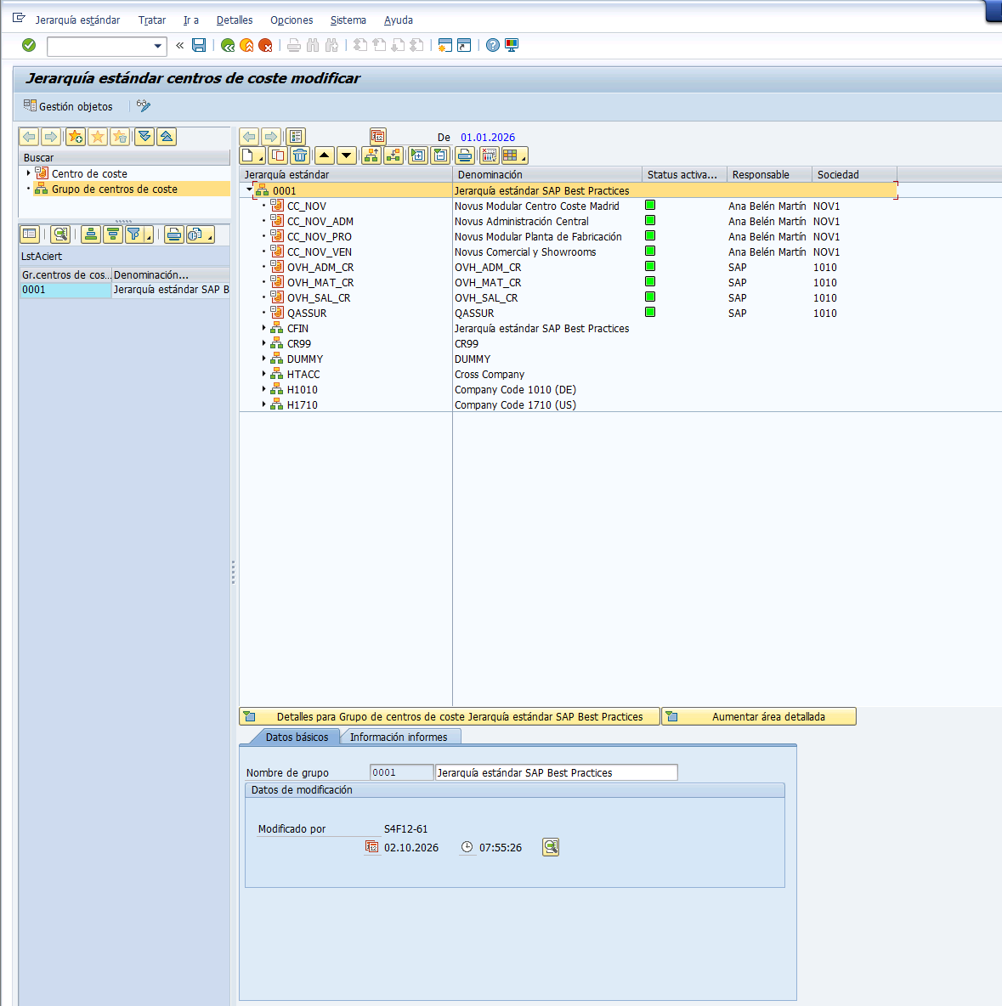The height and width of the screenshot is (1006, 1002).
Task: Move node down with black down arrow
Action: (347, 155)
